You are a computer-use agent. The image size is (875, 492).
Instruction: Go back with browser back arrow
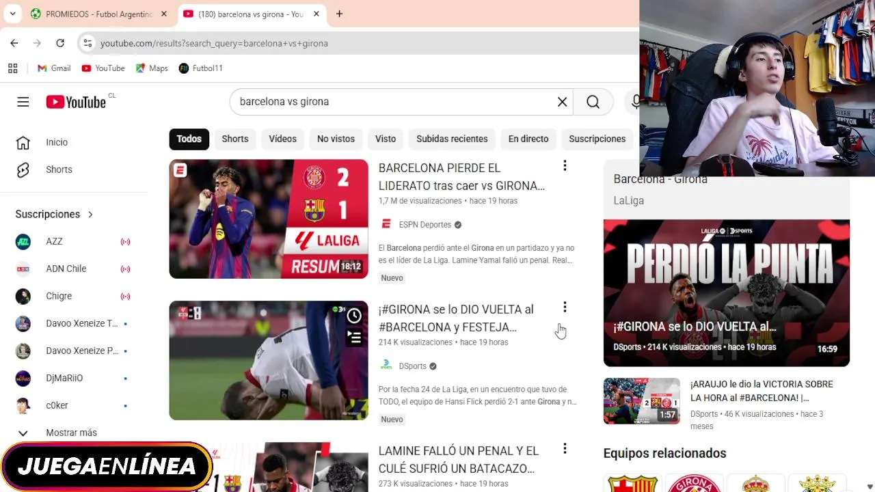pos(14,43)
